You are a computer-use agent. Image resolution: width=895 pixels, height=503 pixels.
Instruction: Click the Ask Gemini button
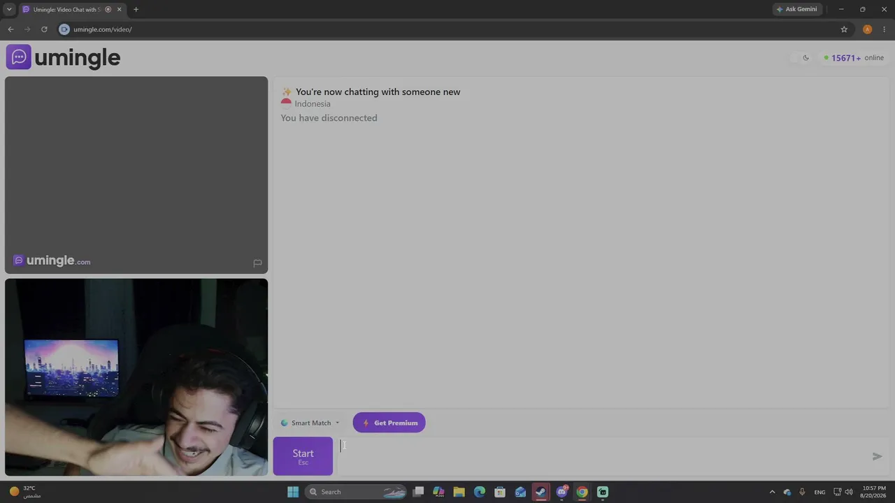tap(796, 9)
